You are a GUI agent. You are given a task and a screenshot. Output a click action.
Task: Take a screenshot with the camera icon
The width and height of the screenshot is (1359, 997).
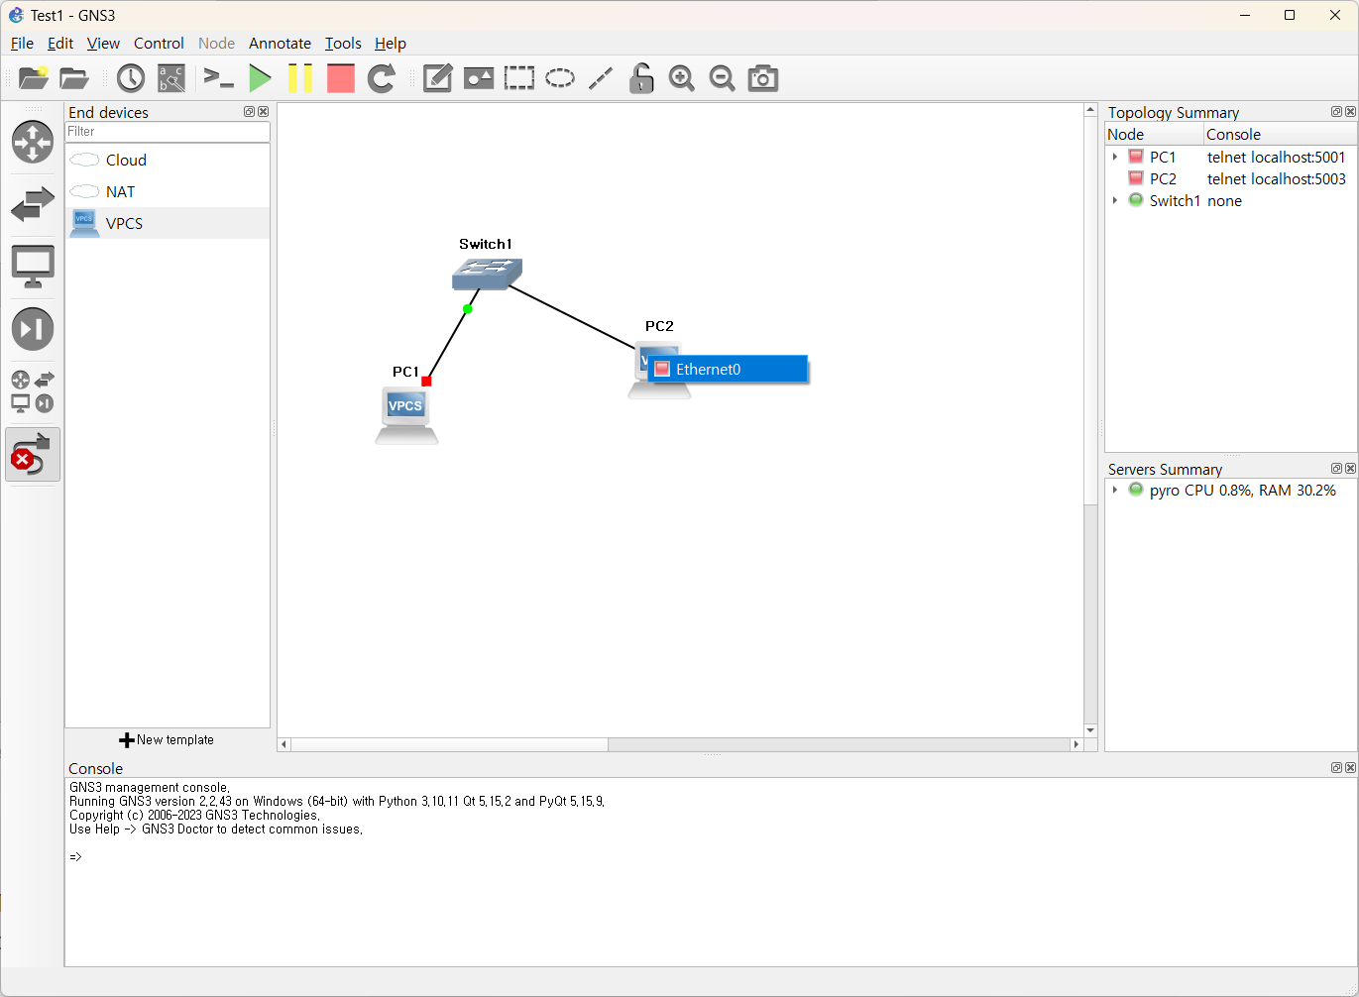[x=763, y=78]
